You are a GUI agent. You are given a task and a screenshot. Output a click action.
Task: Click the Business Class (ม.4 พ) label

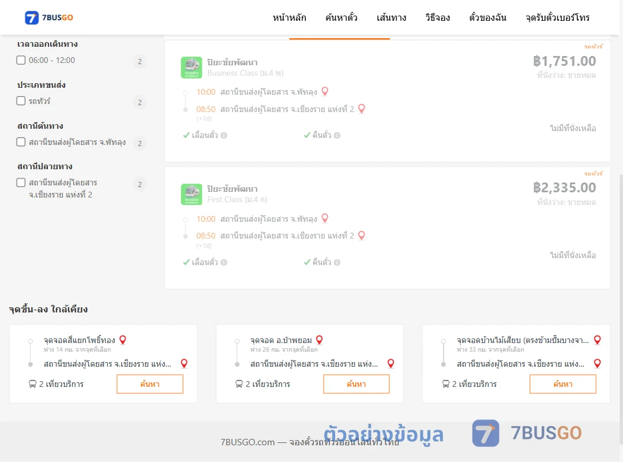[246, 73]
